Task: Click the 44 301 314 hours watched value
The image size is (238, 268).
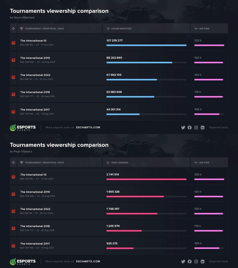Action: (x=114, y=109)
